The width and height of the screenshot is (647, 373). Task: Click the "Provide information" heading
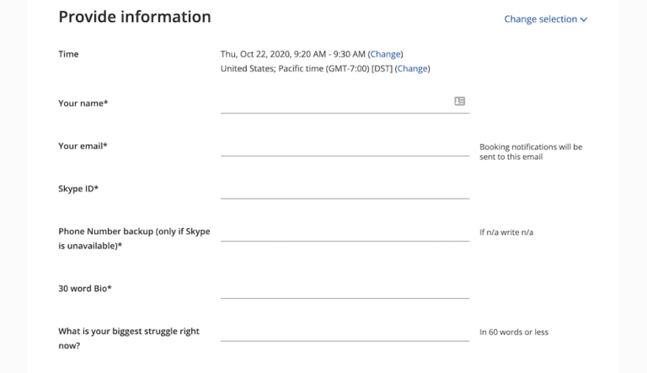point(135,17)
